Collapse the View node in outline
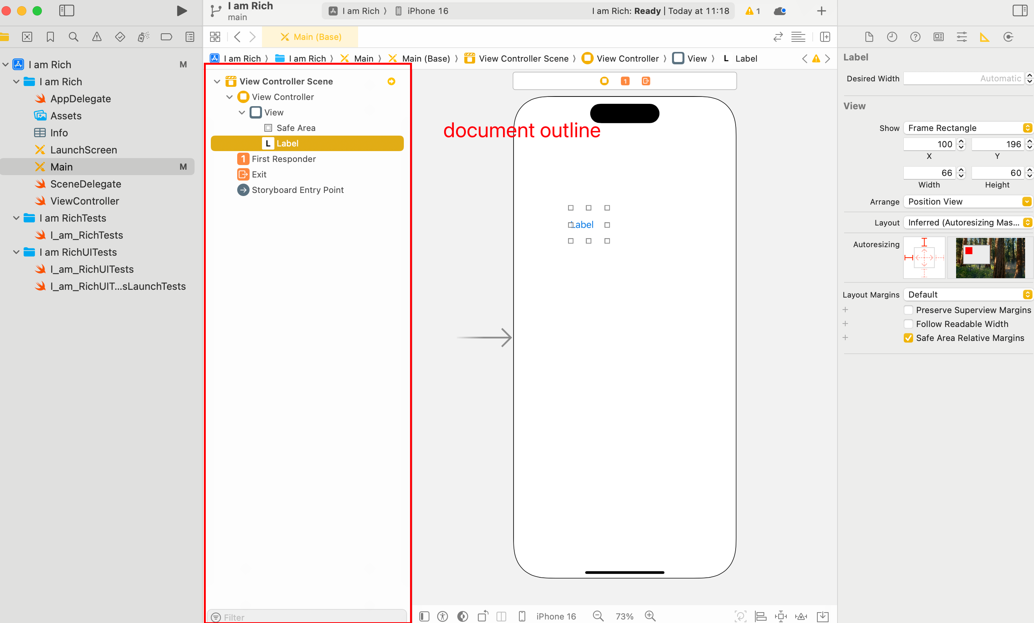1034x623 pixels. (x=241, y=112)
